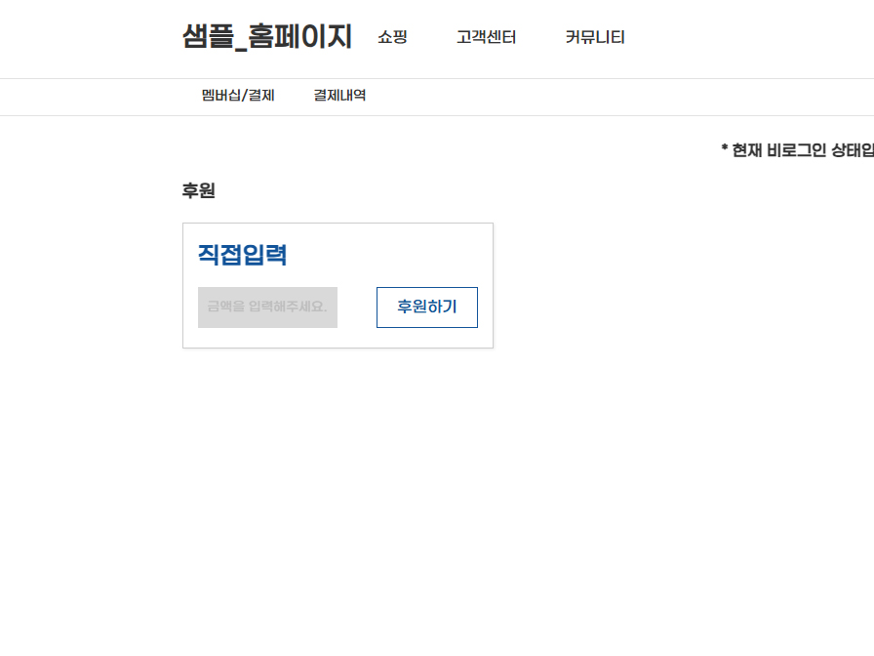Screen dimensions: 874x656
Task: Select 결제내역 in the sub-menu
Action: click(339, 95)
